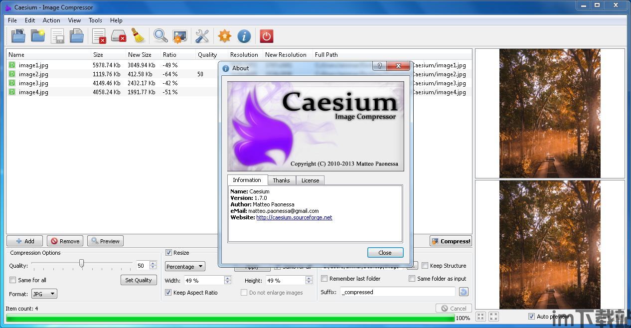Open the caesium.sourceforge.net website link

pyautogui.click(x=294, y=217)
